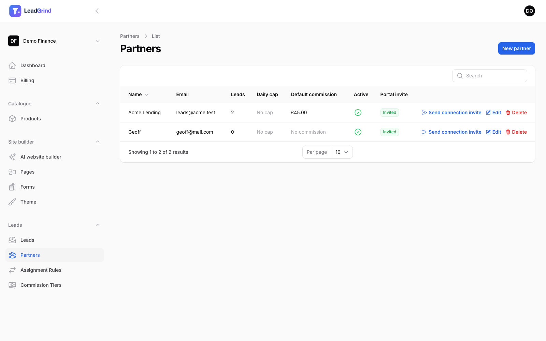This screenshot has width=546, height=341.
Task: Expand the Demo Finance tenant switcher chevron
Action: tap(98, 41)
